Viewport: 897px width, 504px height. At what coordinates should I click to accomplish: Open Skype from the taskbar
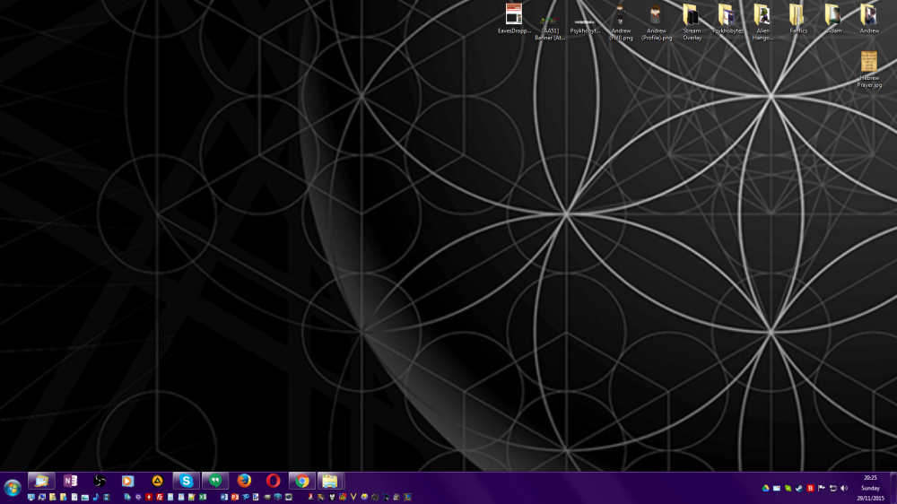186,481
